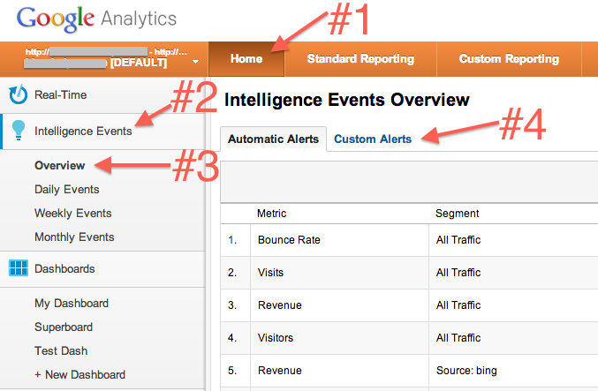Viewport: 598px width, 391px height.
Task: Click All Traffic segment for Bounce Rate
Action: coord(458,240)
